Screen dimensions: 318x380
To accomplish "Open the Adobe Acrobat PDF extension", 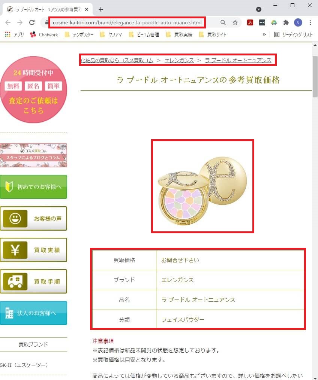I will tap(250, 22).
